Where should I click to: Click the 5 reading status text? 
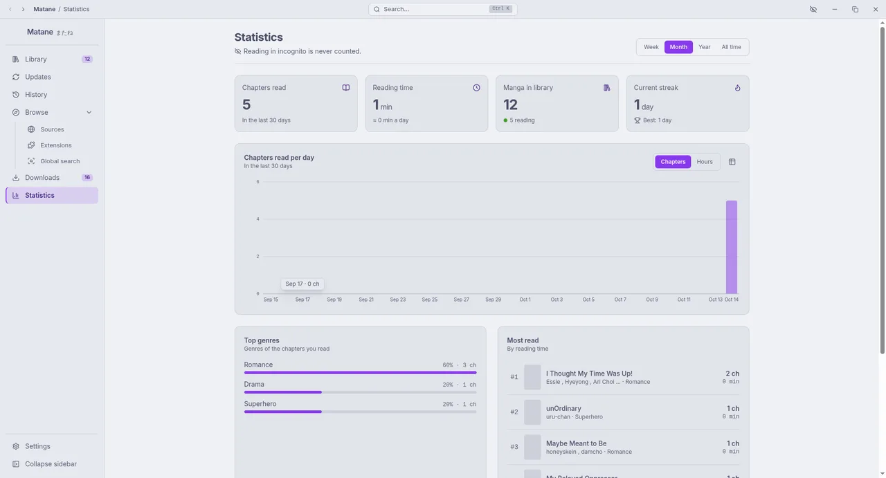522,120
